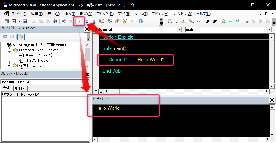276x143 pixels.
Task: Toggle Design Mode with the ruler and pencil icon
Action: tap(102, 22)
